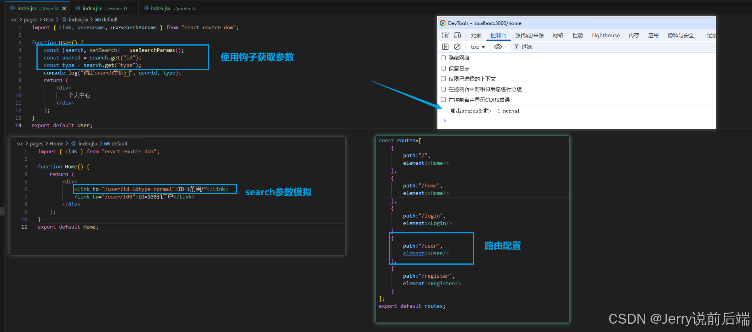Click Link to '/user?id=1&type=normal' code line

151,189
